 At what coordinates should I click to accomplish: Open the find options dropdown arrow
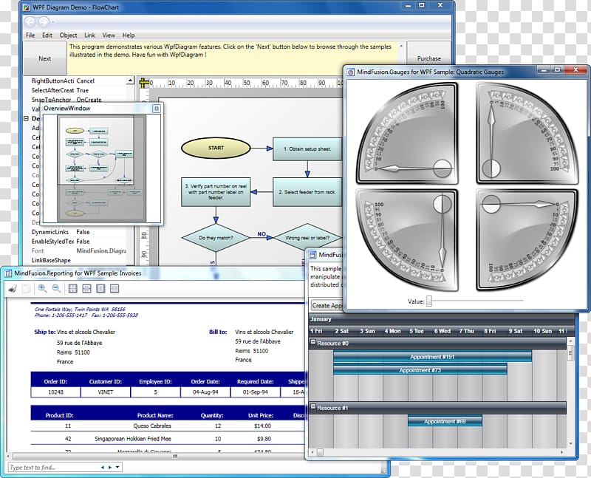(117, 468)
